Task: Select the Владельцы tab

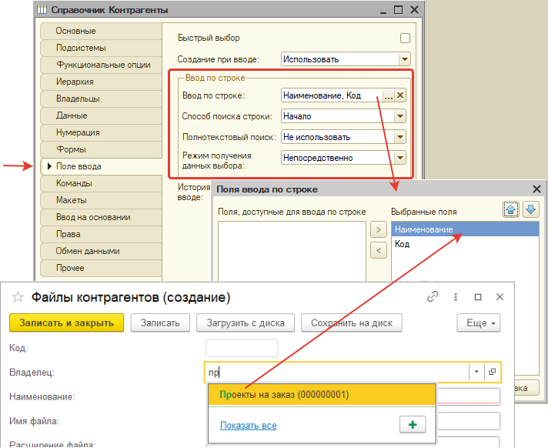Action: pos(101,99)
